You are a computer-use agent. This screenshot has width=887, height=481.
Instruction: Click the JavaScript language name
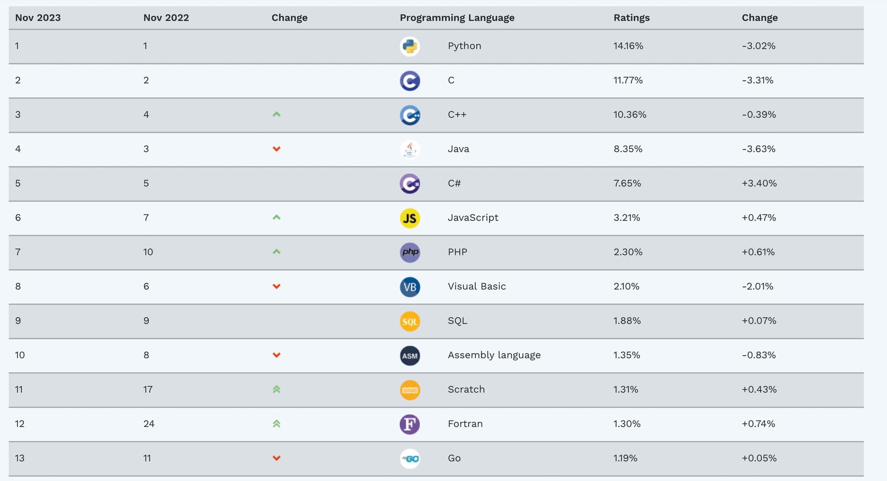[473, 217]
